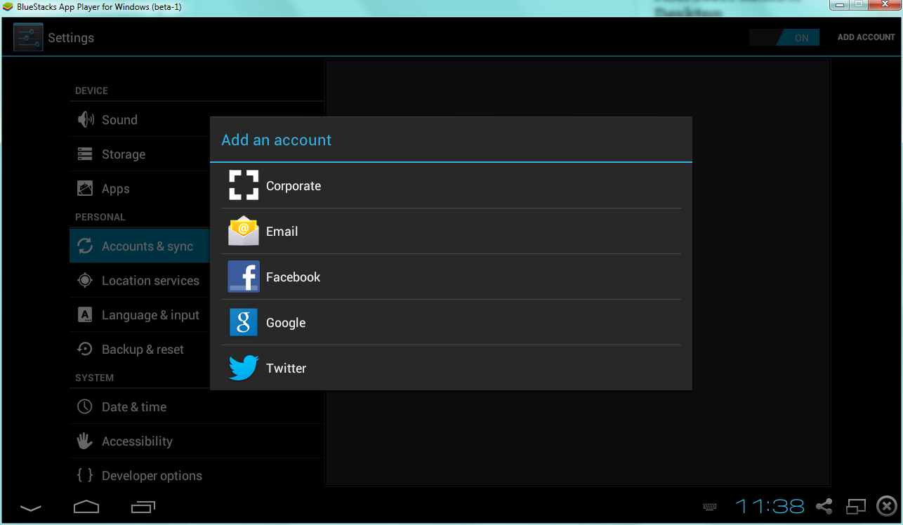
Task: Click the 11:38 clock display
Action: tap(770, 506)
